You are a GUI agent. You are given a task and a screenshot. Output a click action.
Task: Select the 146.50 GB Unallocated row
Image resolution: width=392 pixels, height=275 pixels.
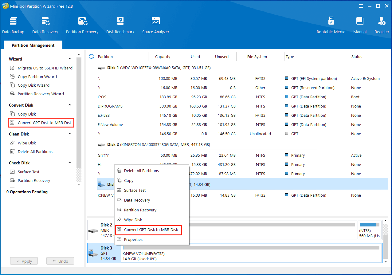pyautogui.click(x=242, y=134)
